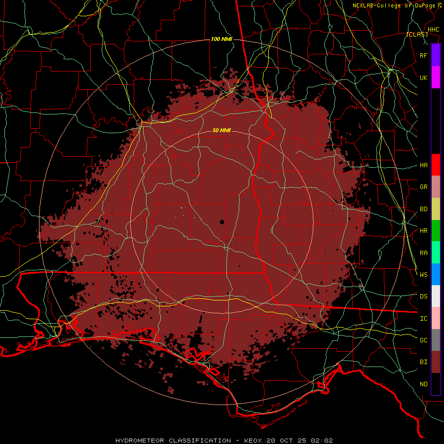444x444 pixels.
Task: Click the UK magenta legend swatch
Action: pyautogui.click(x=436, y=77)
